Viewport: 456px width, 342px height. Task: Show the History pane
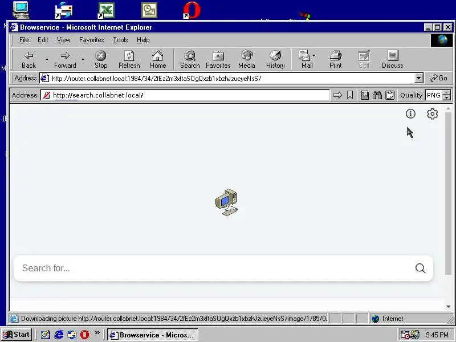(275, 60)
